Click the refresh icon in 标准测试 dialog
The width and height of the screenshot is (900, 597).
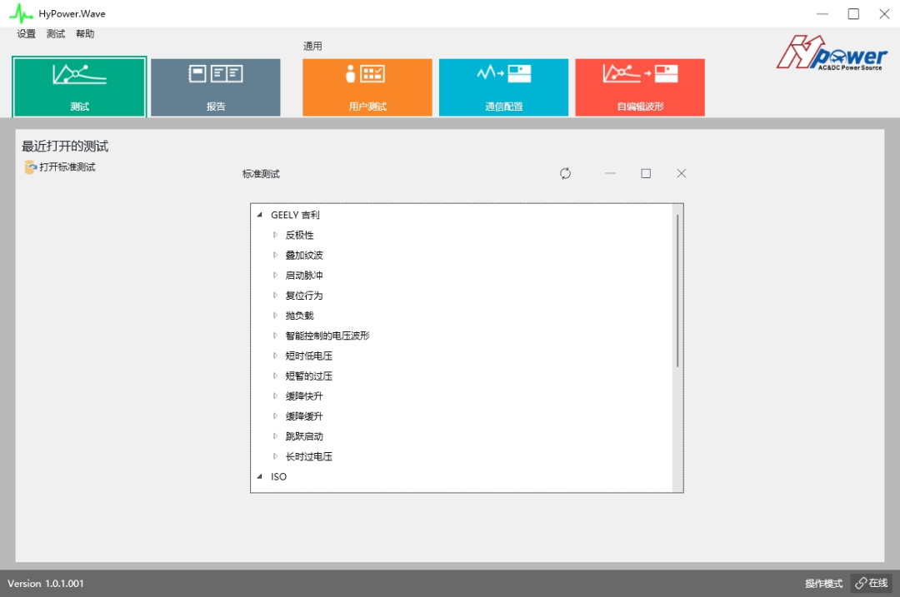point(565,173)
